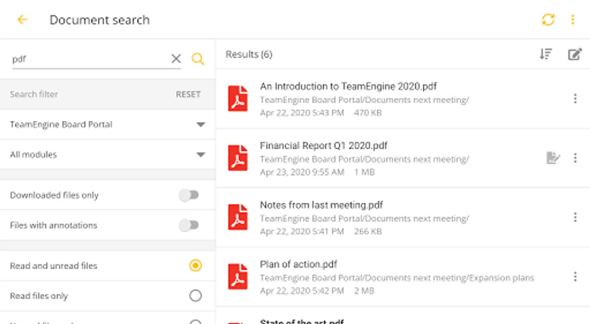590x324 pixels.
Task: Reset the search filter
Action: tap(188, 94)
